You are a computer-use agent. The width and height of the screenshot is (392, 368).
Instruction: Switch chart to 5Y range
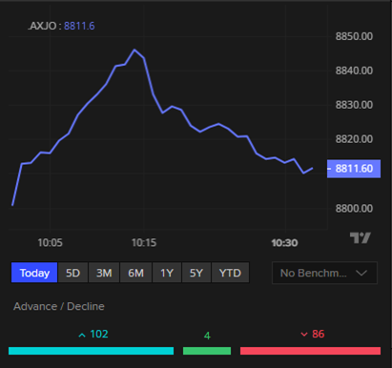(196, 273)
